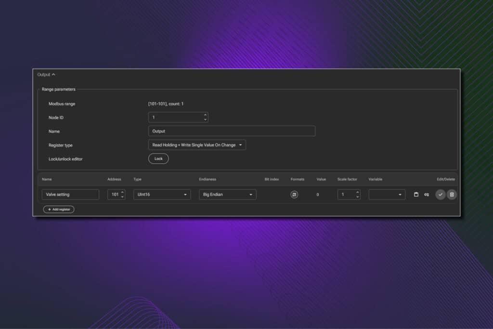This screenshot has width=493, height=329.
Task: Collapse the Output section chevron
Action: (53, 75)
